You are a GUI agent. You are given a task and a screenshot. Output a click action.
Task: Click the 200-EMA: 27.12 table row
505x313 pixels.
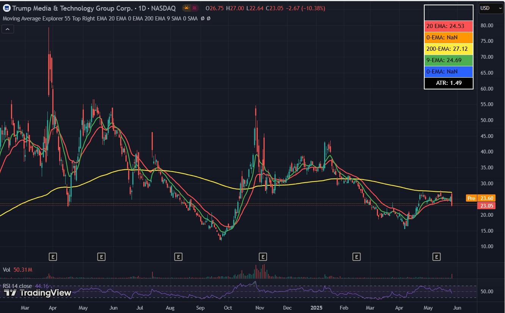(449, 49)
